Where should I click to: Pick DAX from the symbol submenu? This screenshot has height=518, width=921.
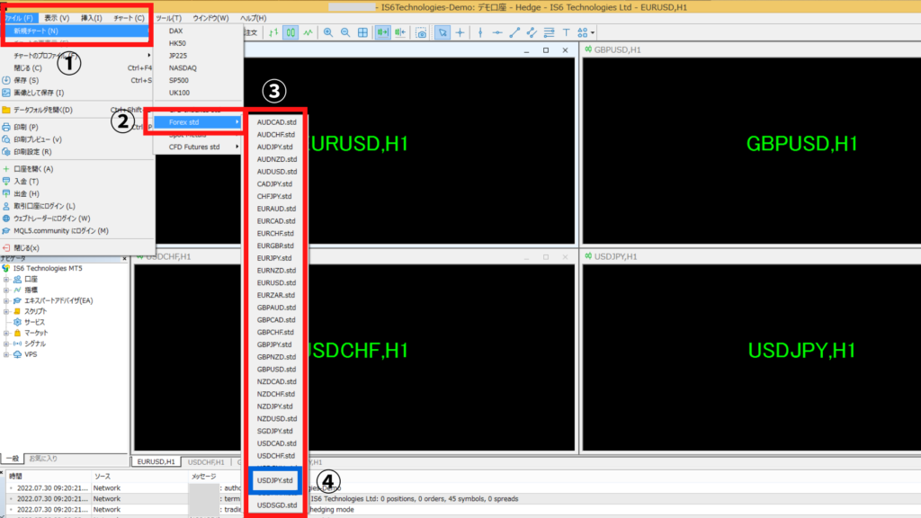198,31
